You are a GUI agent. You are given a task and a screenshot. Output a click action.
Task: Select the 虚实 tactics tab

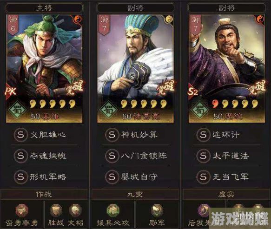click(226, 195)
